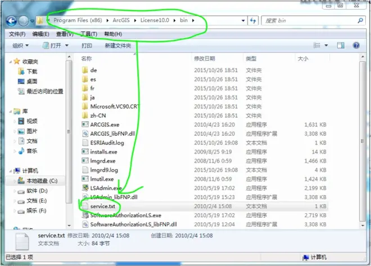The height and width of the screenshot is (266, 371).
Task: Click the ESRIAudit.log file icon
Action: [85, 143]
